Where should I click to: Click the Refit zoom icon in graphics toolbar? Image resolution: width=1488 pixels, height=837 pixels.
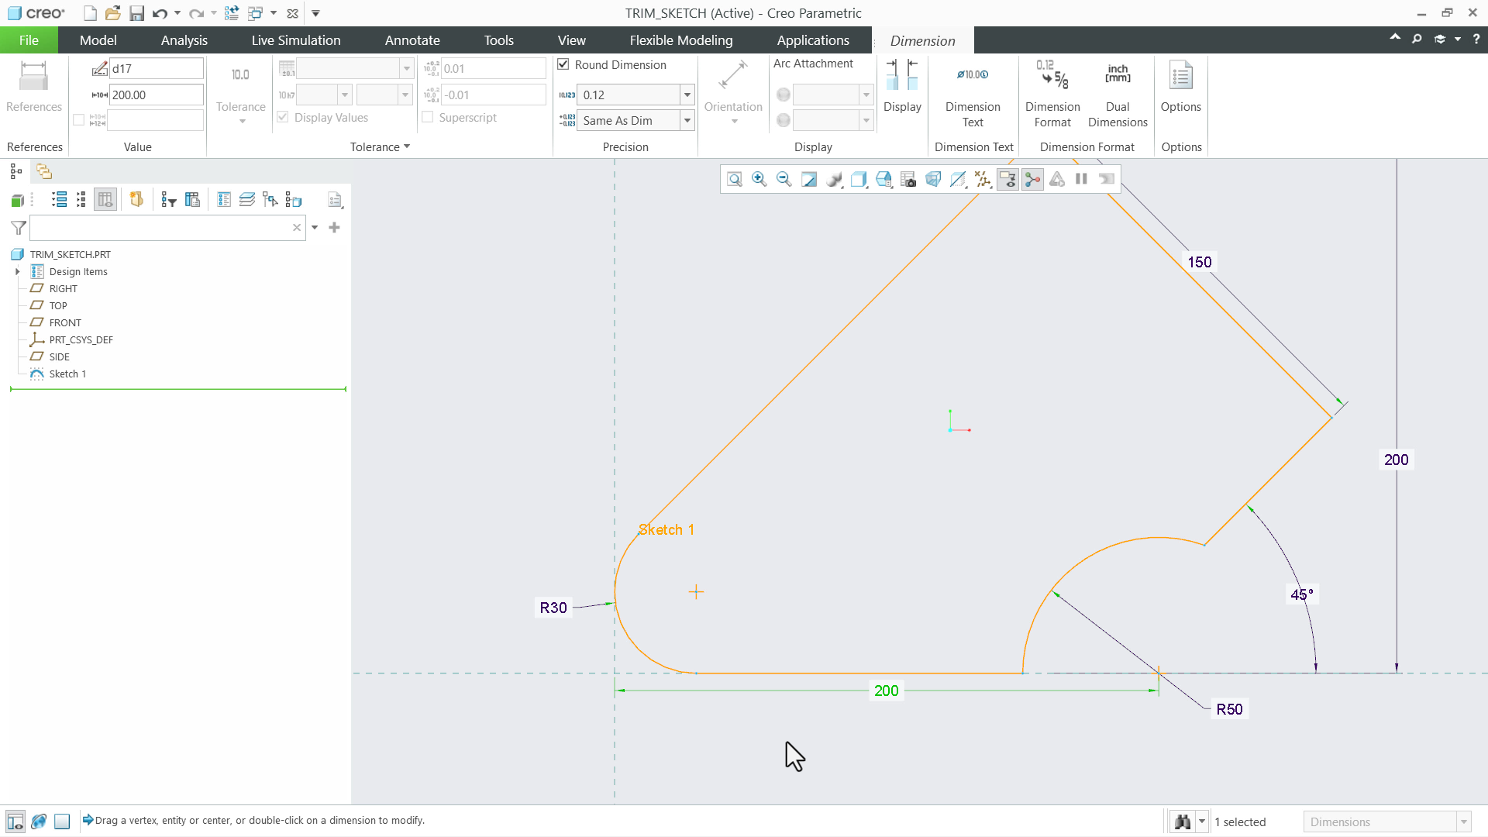(x=734, y=180)
